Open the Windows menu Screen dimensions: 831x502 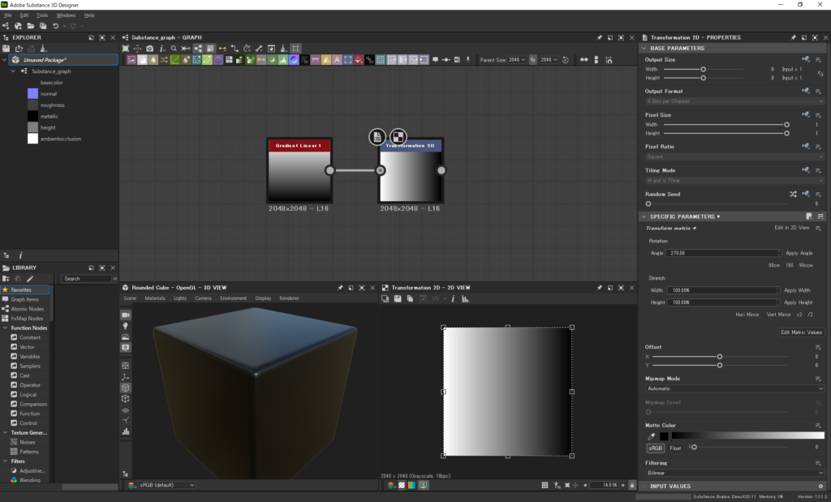click(x=67, y=15)
